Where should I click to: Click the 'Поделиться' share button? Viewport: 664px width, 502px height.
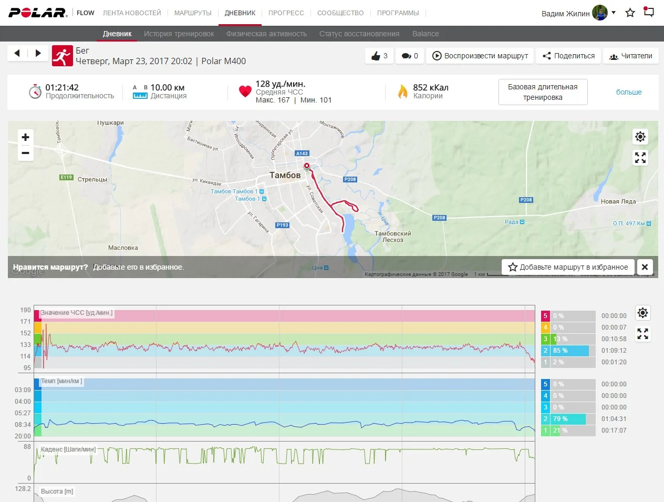coord(568,56)
